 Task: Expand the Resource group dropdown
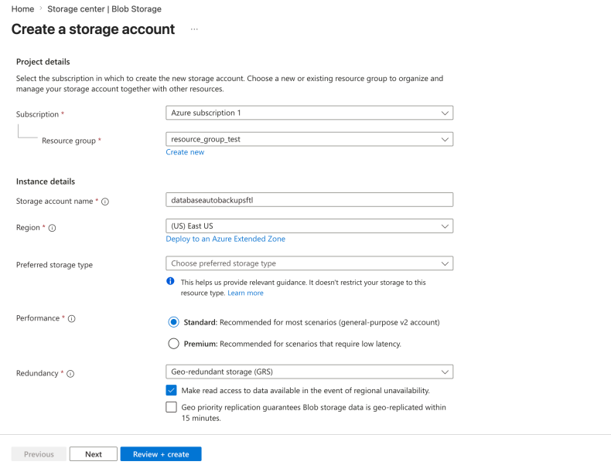309,139
